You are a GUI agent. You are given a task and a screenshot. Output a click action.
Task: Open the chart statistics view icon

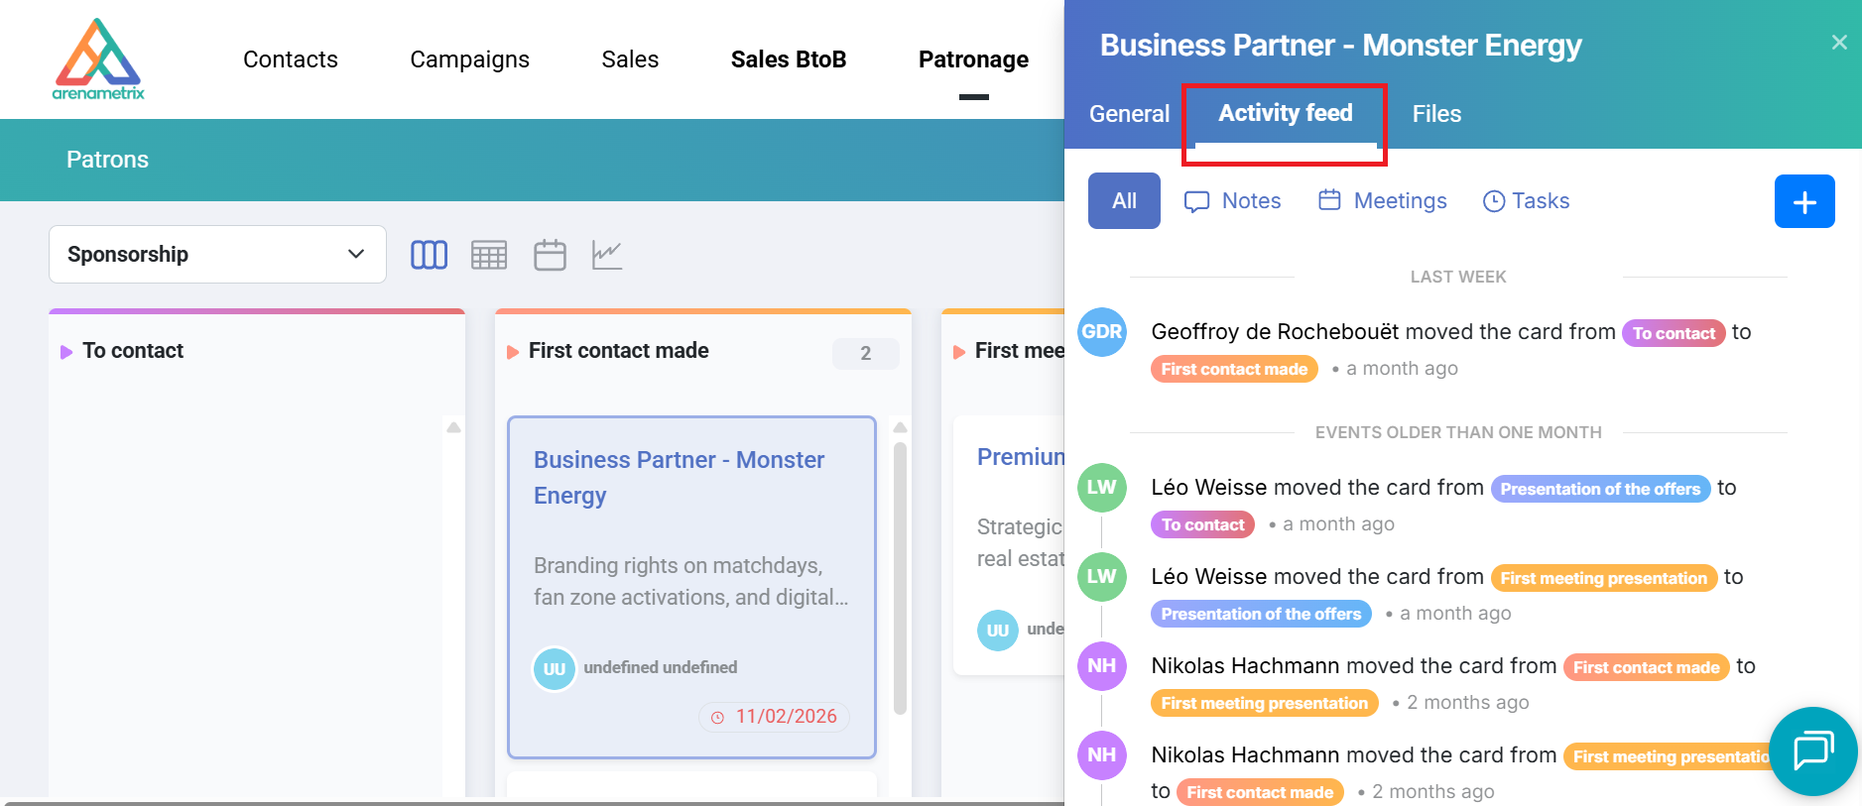tap(607, 255)
